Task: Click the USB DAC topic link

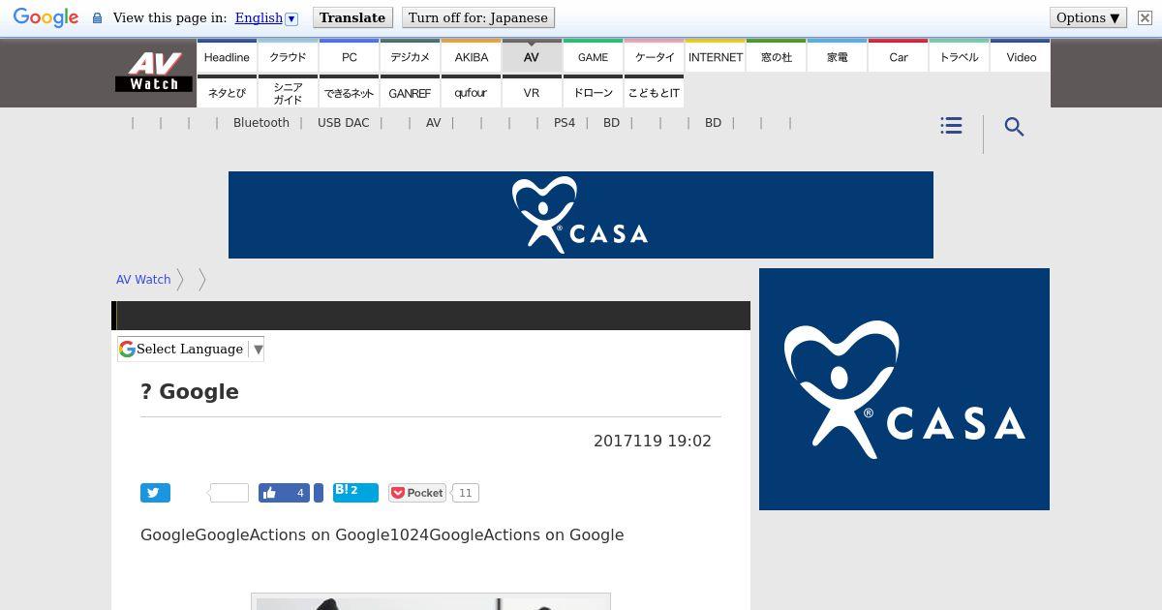Action: tap(344, 123)
